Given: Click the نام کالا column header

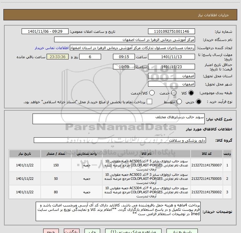Looking at the screenshot, I should (x=146, y=154).
